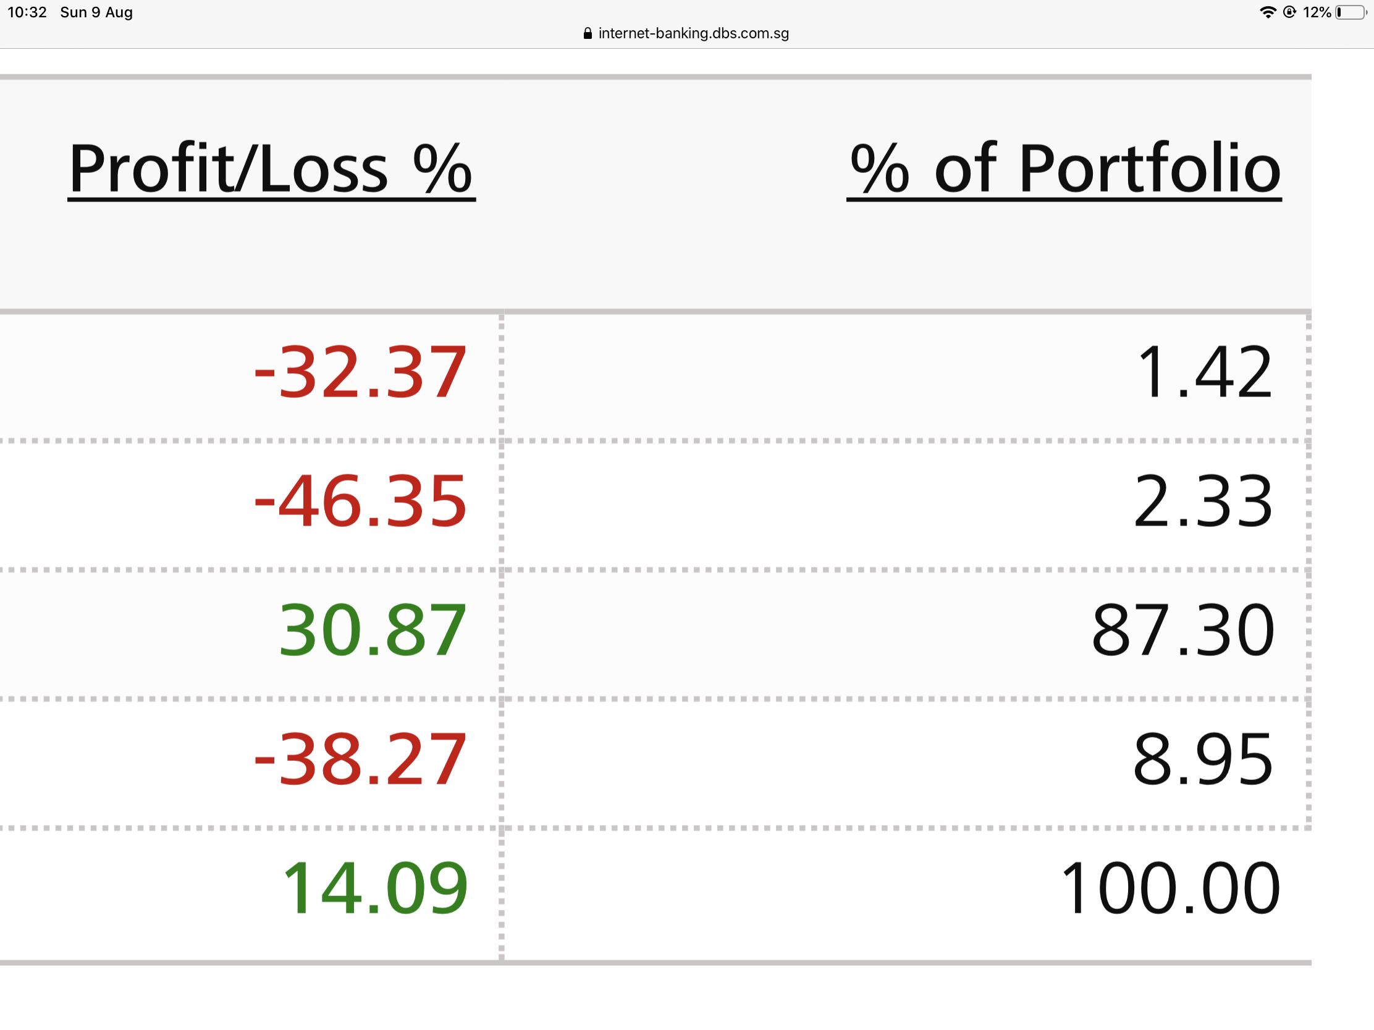This screenshot has height=1030, width=1374.
Task: Click the 100.00 portfolio total cell
Action: pyautogui.click(x=1170, y=888)
